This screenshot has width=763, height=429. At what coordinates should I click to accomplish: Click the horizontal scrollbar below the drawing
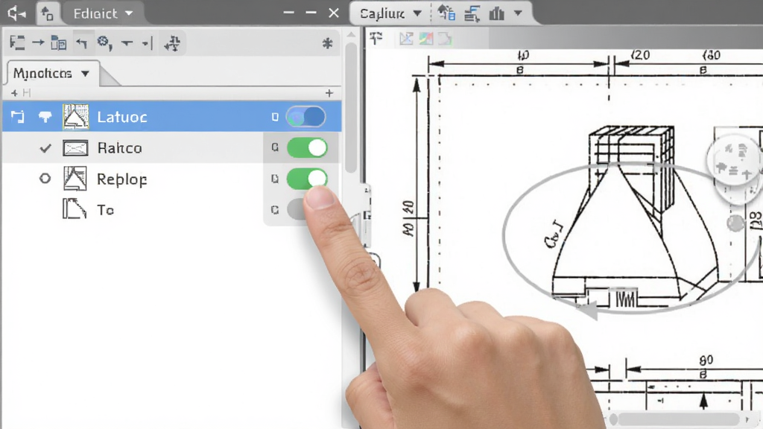click(678, 419)
